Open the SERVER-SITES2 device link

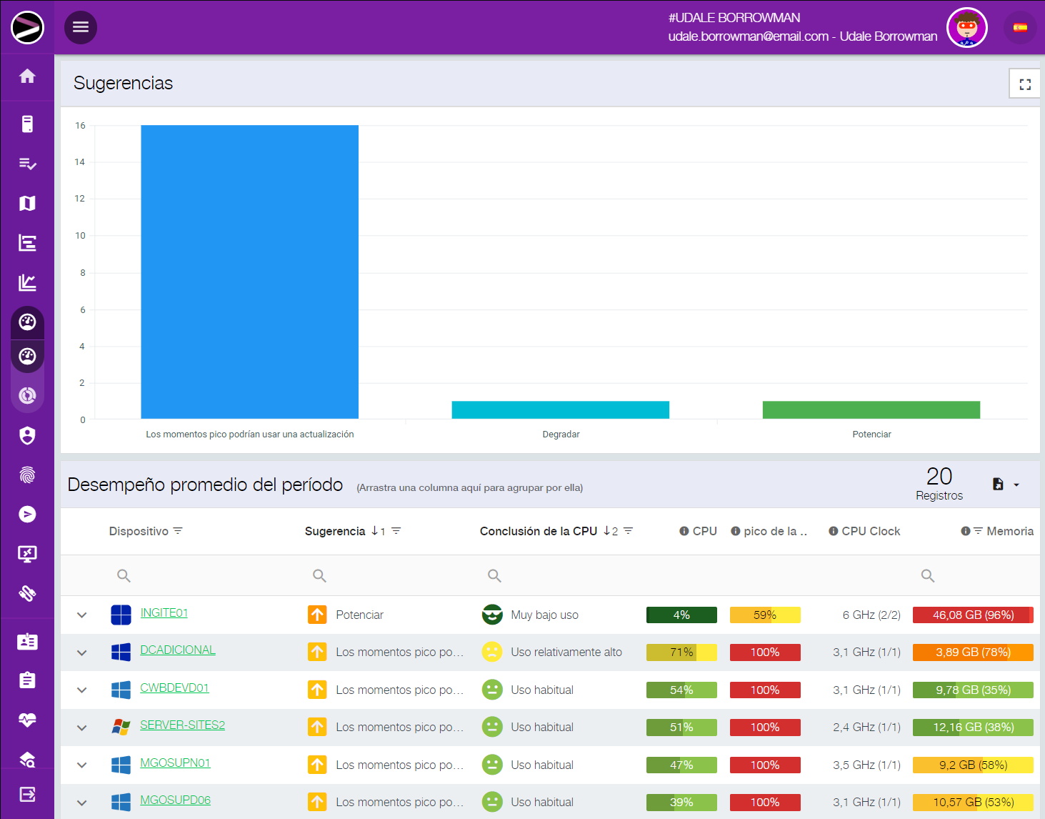coord(182,725)
